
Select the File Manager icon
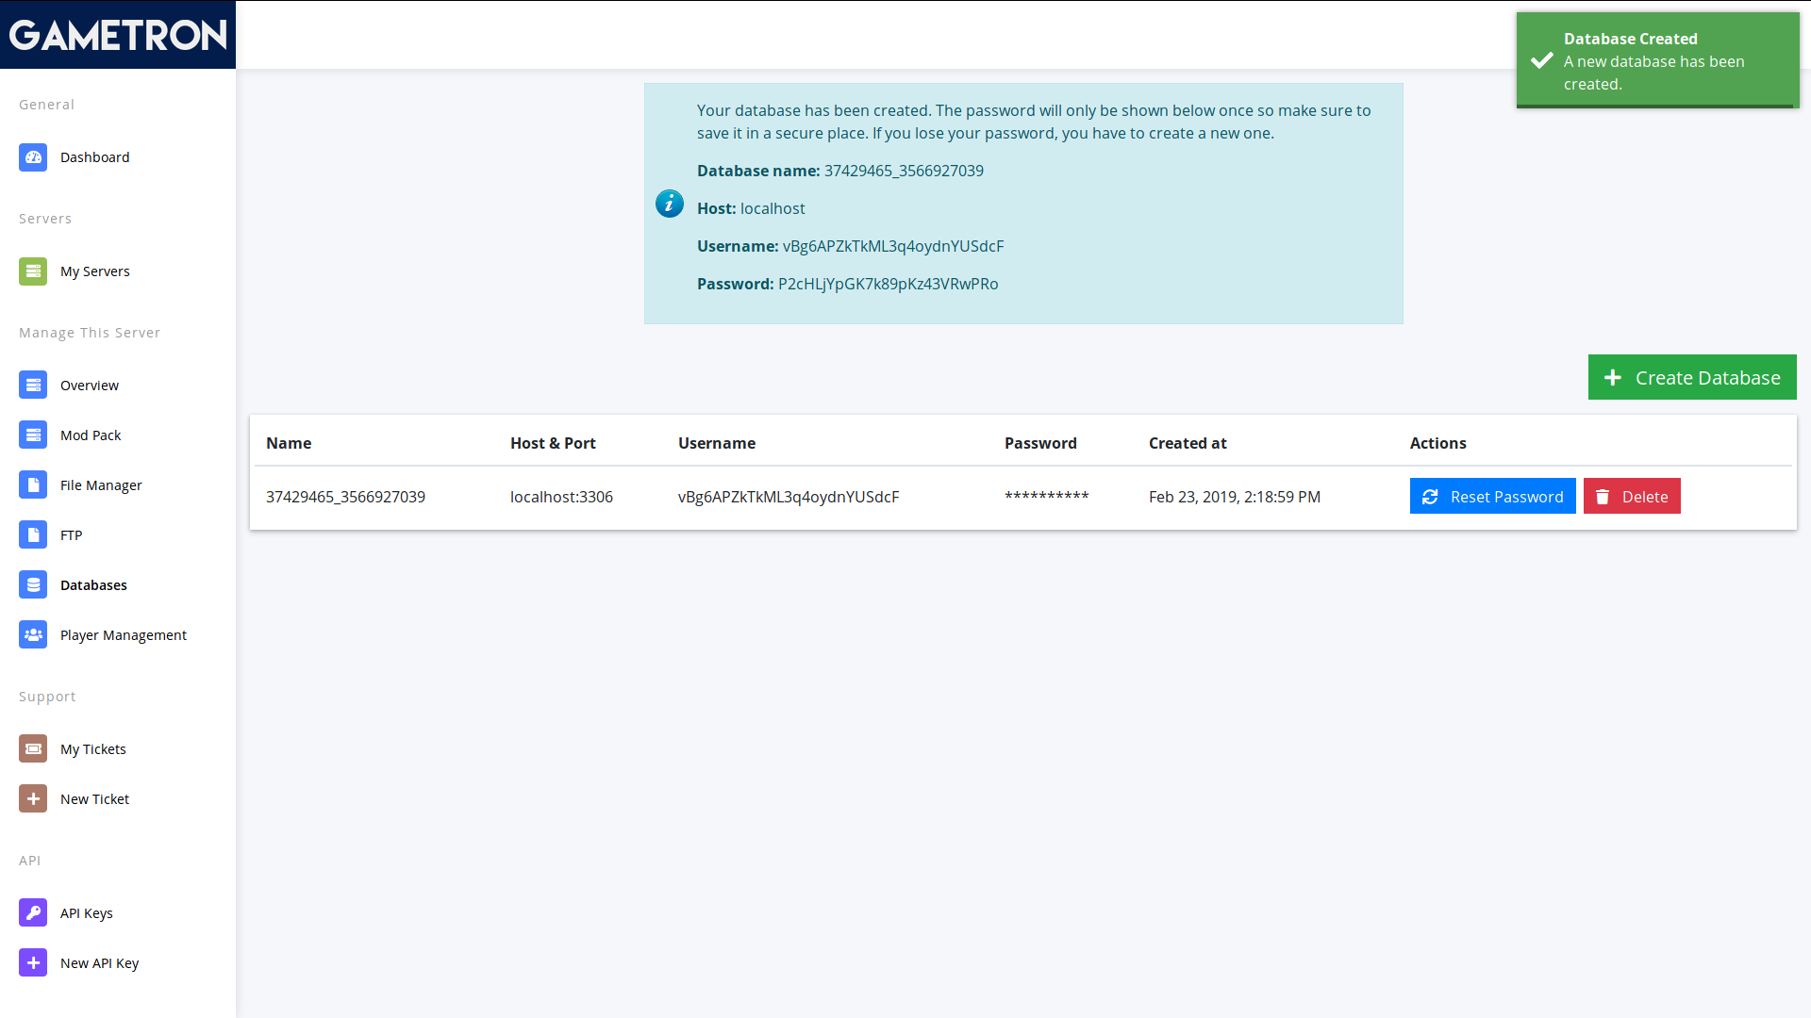coord(33,484)
